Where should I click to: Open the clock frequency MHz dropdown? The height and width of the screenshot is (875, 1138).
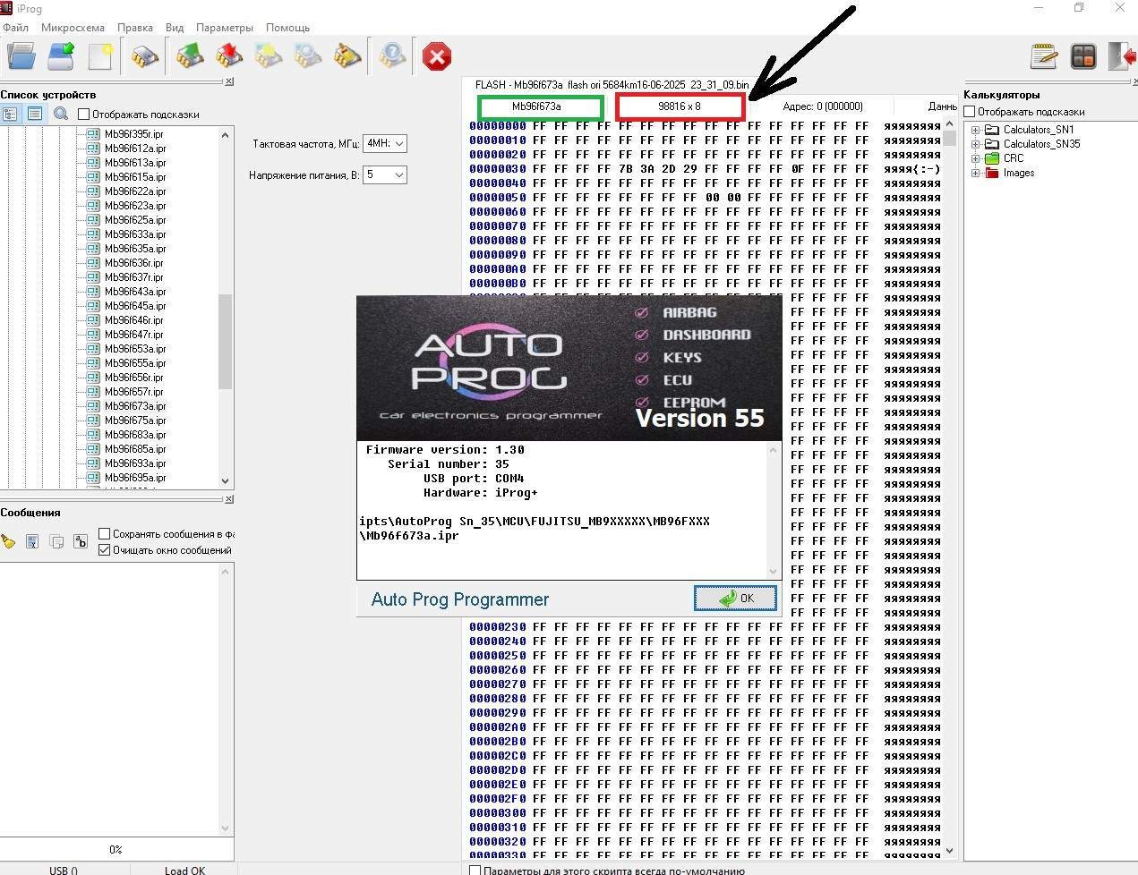pos(385,143)
